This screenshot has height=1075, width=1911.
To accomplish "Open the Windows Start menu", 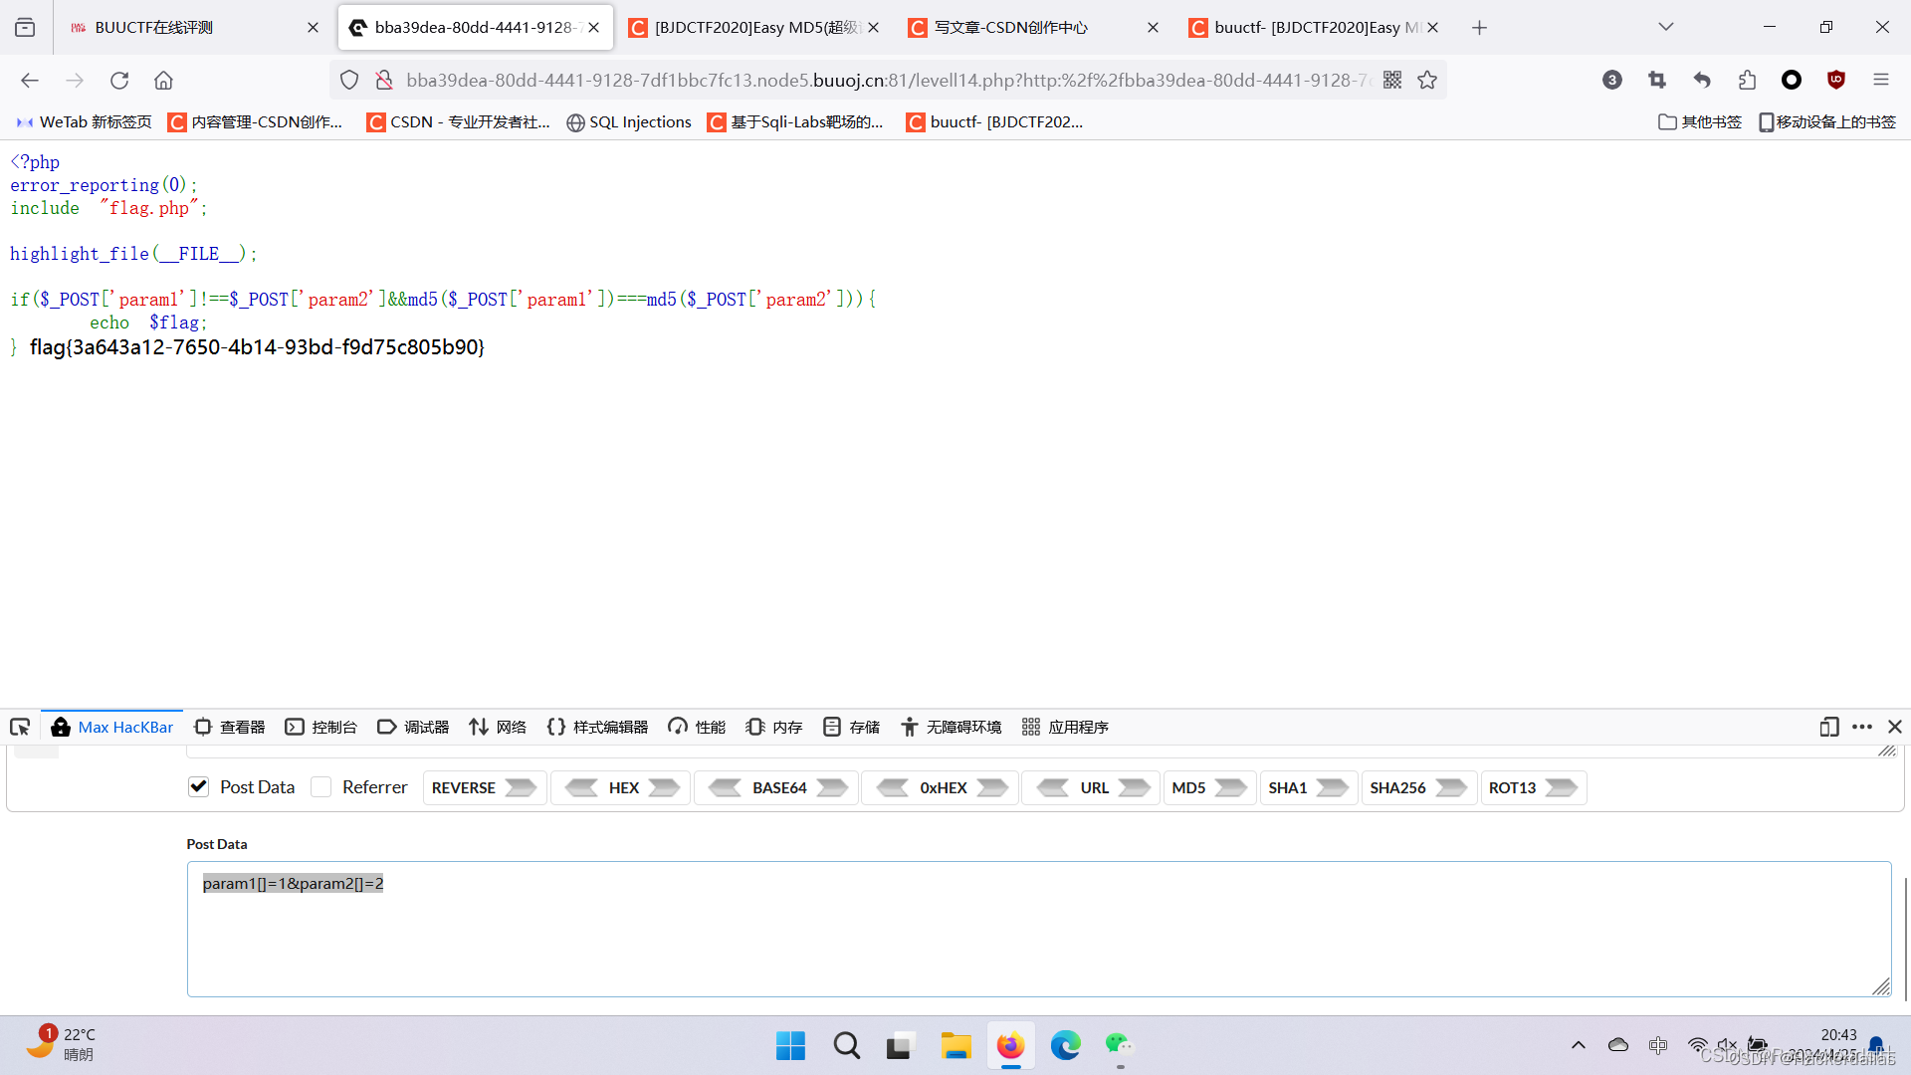I will [791, 1045].
